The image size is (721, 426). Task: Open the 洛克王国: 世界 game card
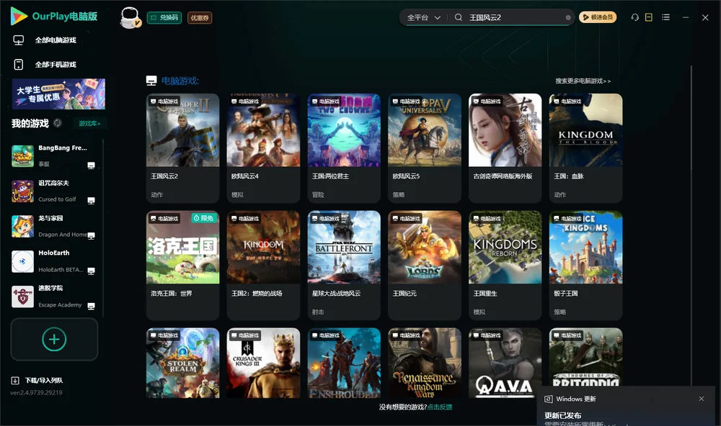click(x=182, y=265)
